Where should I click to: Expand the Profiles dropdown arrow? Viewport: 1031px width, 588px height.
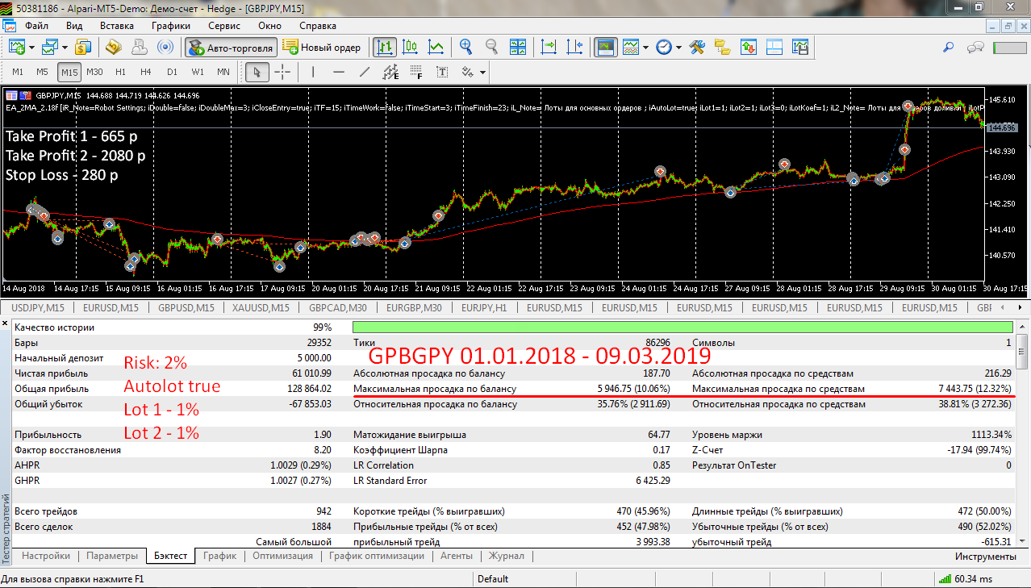coord(65,47)
